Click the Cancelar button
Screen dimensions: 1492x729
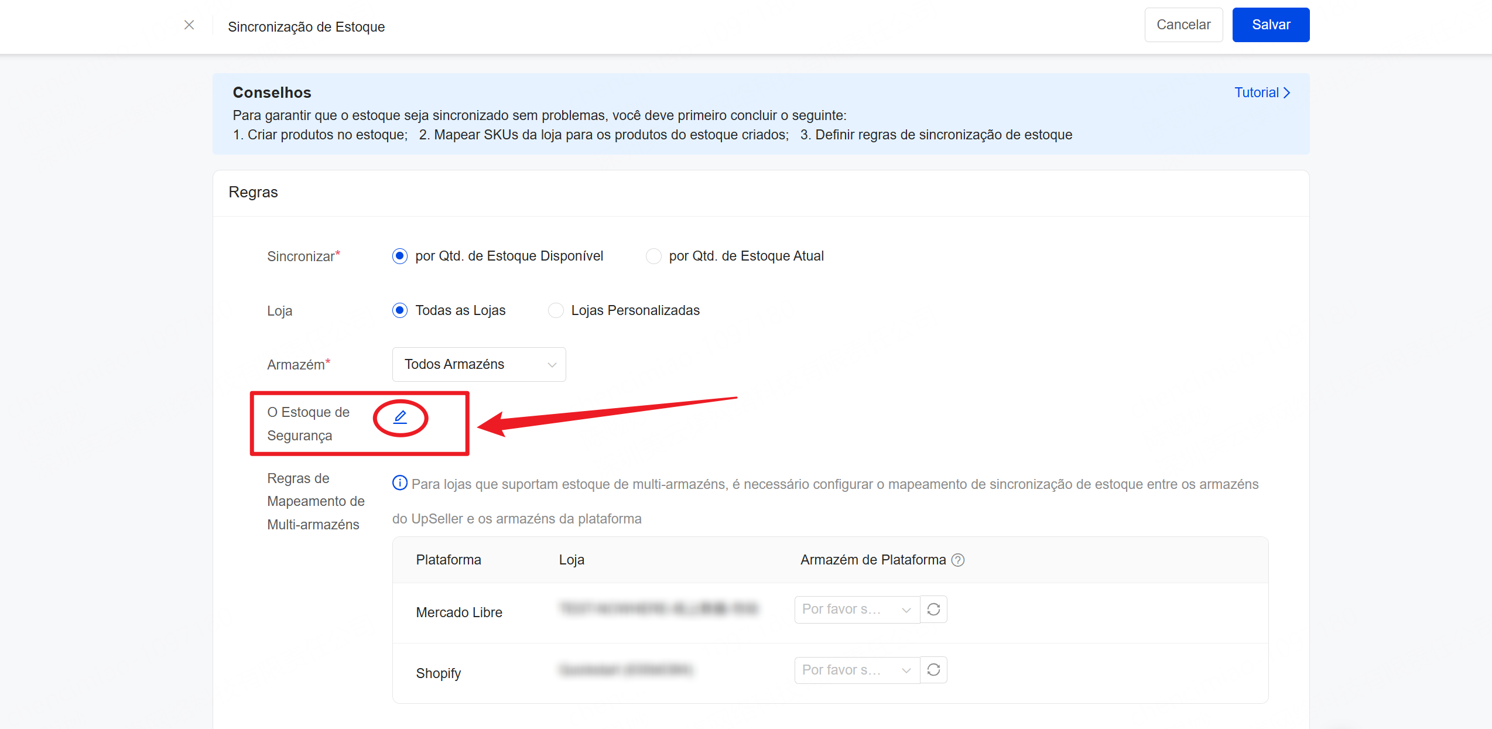(x=1183, y=25)
